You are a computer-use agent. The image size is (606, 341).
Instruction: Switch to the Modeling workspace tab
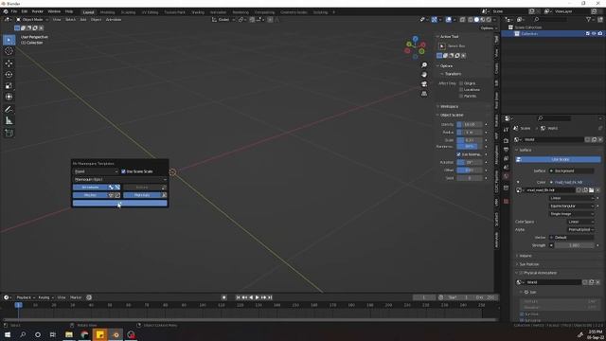click(x=107, y=12)
